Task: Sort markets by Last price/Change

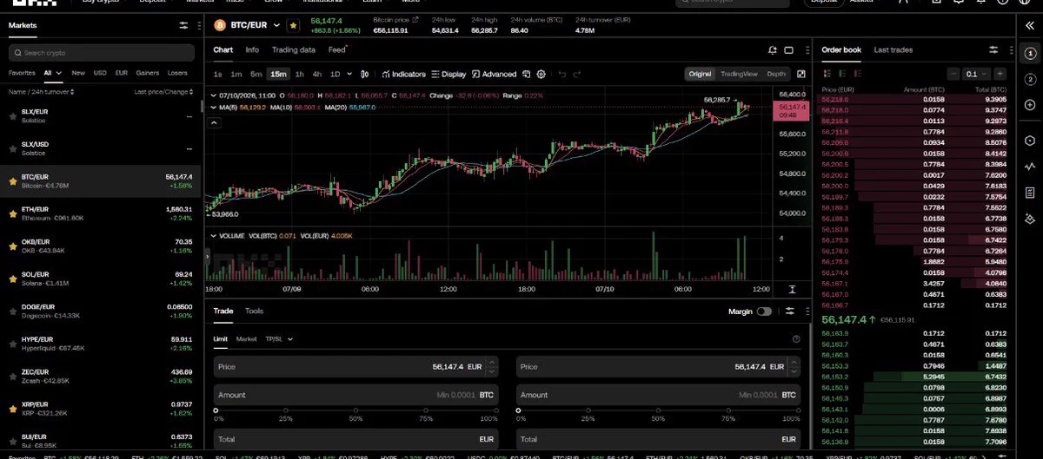Action: click(163, 91)
